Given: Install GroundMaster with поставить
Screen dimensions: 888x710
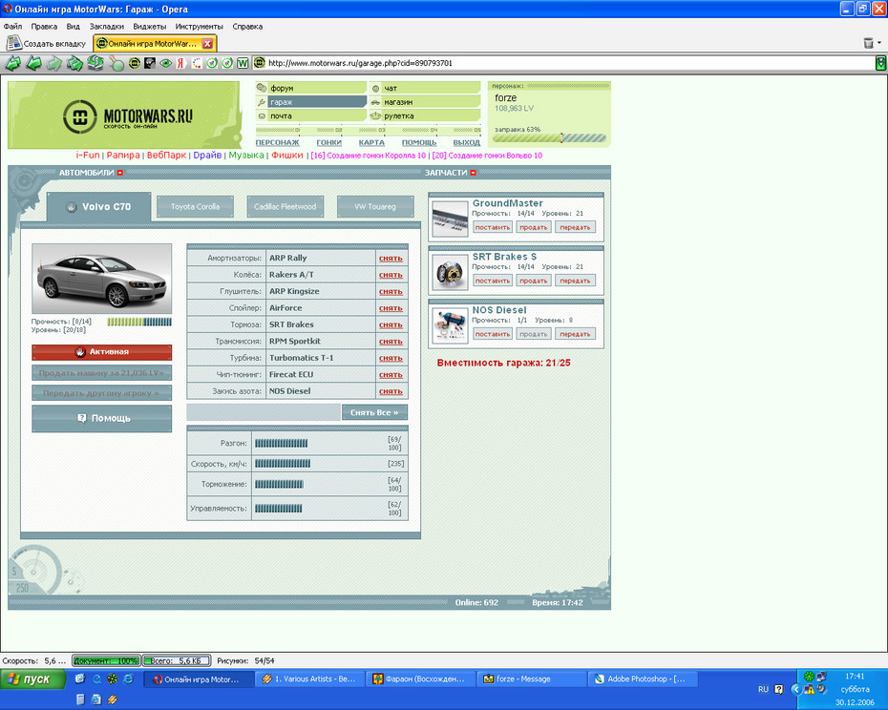Looking at the screenshot, I should 492,228.
